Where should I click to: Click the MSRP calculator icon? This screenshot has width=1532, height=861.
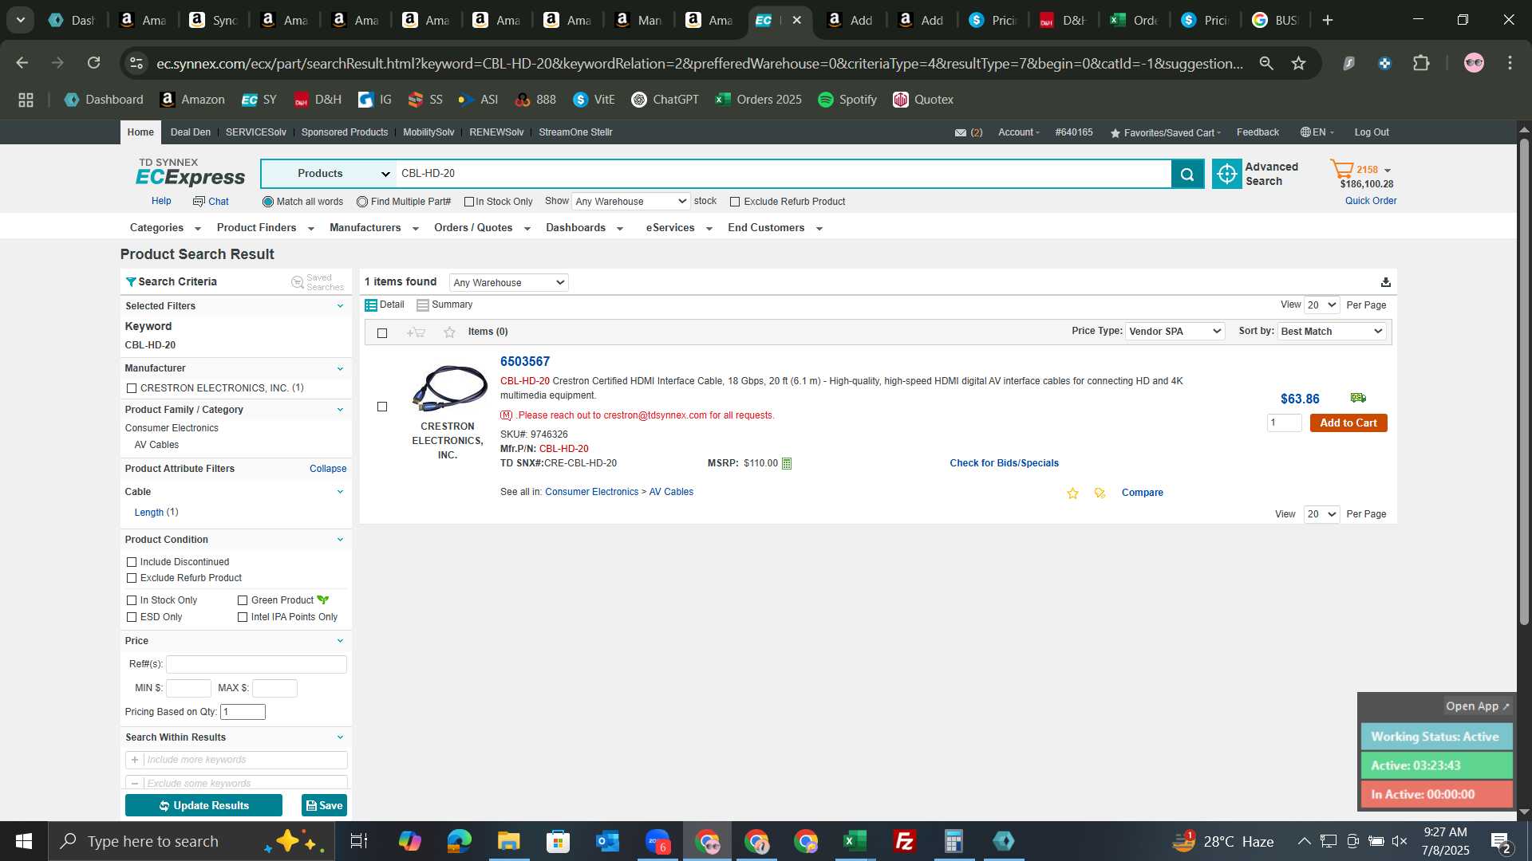point(787,464)
